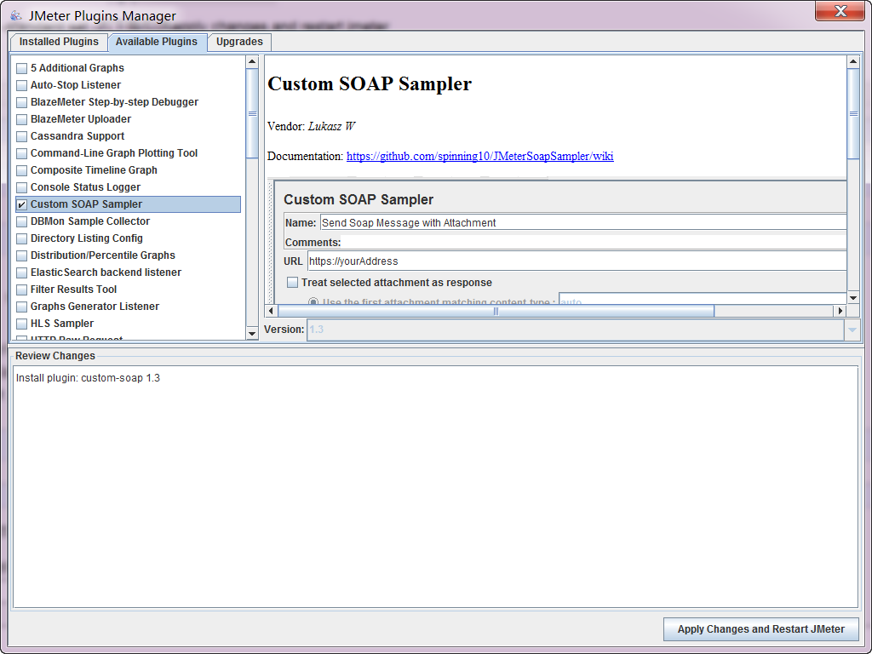Select the Filter Results Tool list label

click(73, 290)
